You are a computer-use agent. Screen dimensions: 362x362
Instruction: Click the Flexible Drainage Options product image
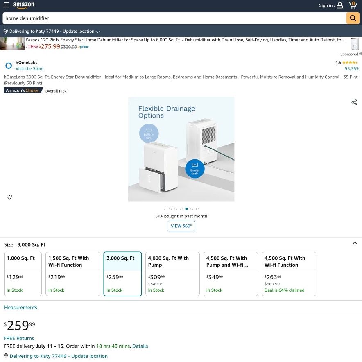181,149
